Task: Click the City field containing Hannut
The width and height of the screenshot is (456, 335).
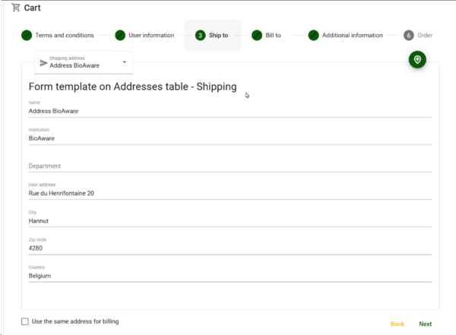Action: (x=230, y=221)
